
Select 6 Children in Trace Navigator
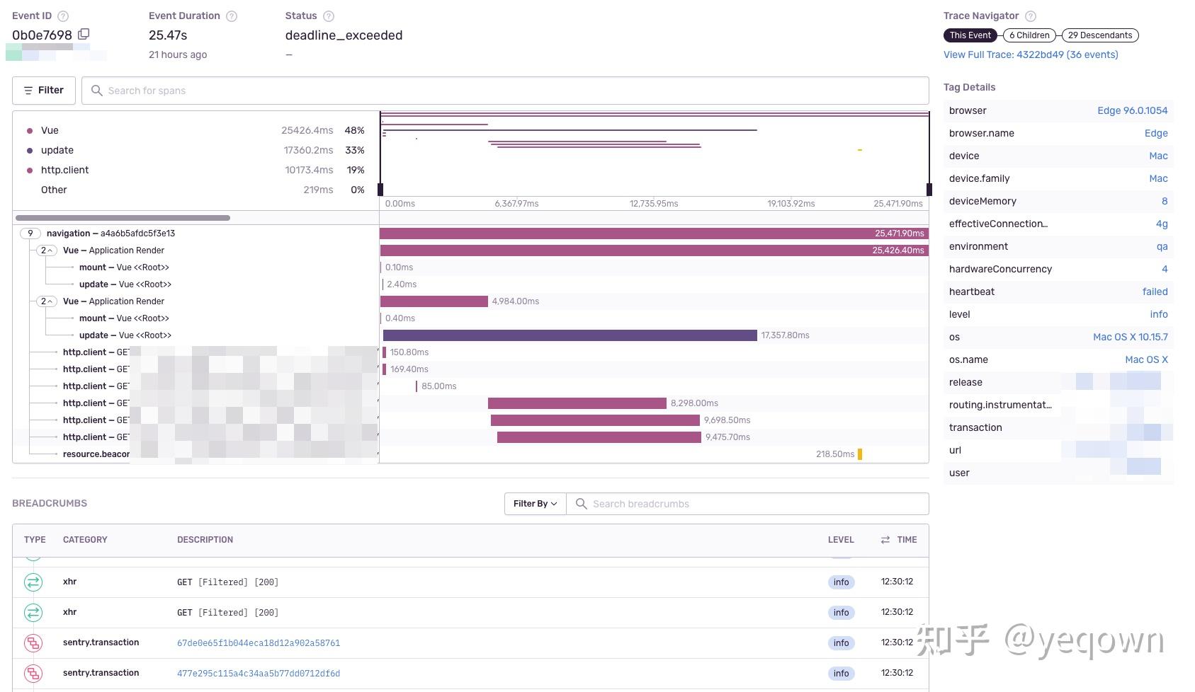pos(1029,35)
